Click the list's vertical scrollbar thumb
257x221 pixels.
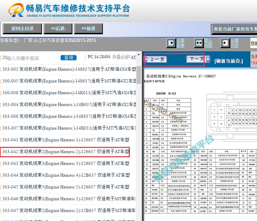(139, 75)
